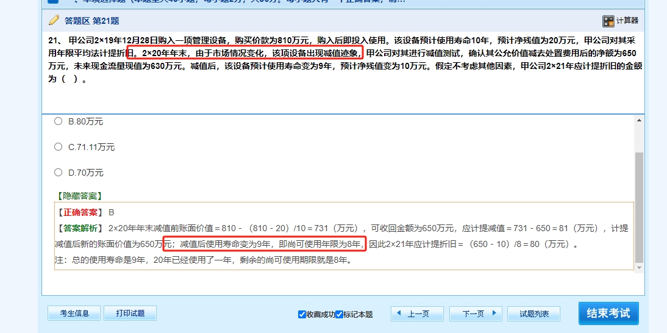
Task: Click the right arrow in 下一页
Action: [494, 313]
